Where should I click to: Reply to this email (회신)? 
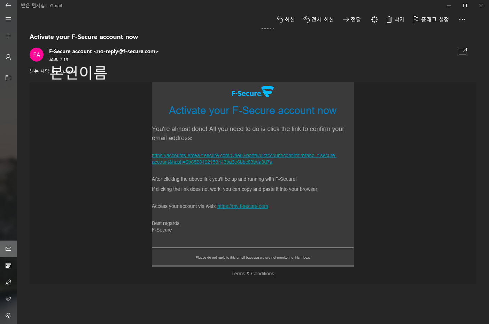pyautogui.click(x=286, y=19)
